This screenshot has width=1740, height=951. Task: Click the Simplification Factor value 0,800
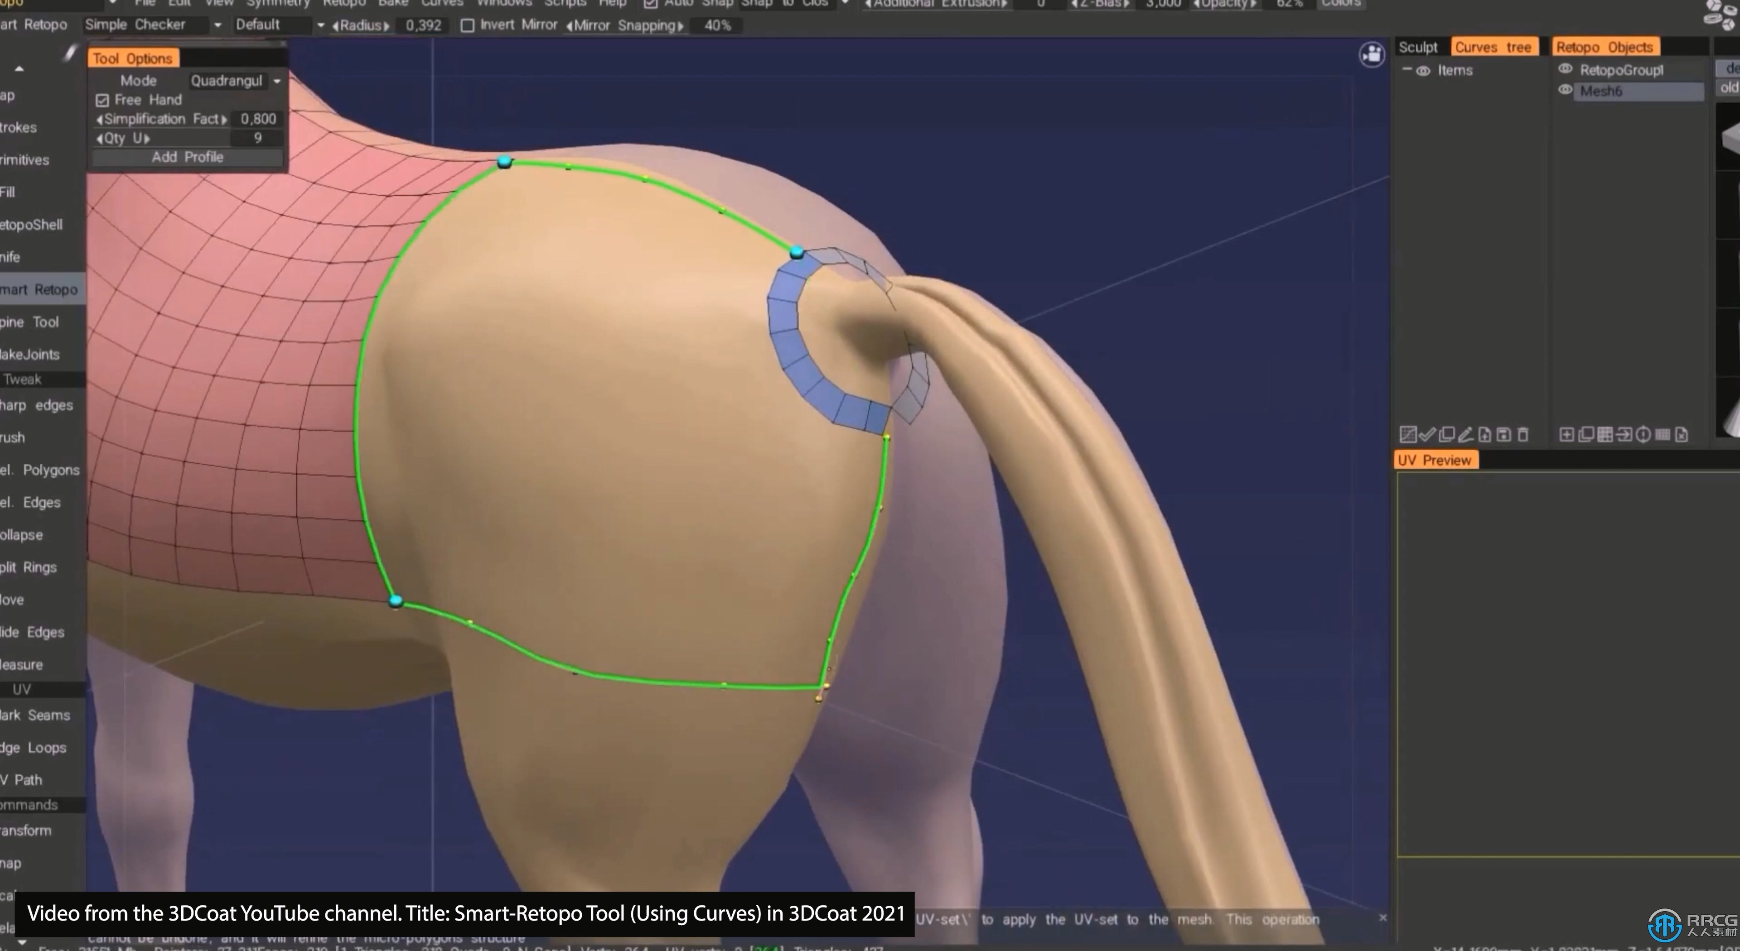click(258, 120)
